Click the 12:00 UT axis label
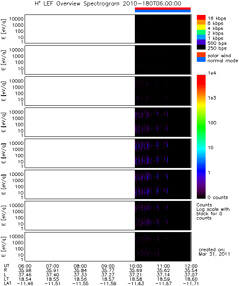239x286 pixels. click(191, 266)
